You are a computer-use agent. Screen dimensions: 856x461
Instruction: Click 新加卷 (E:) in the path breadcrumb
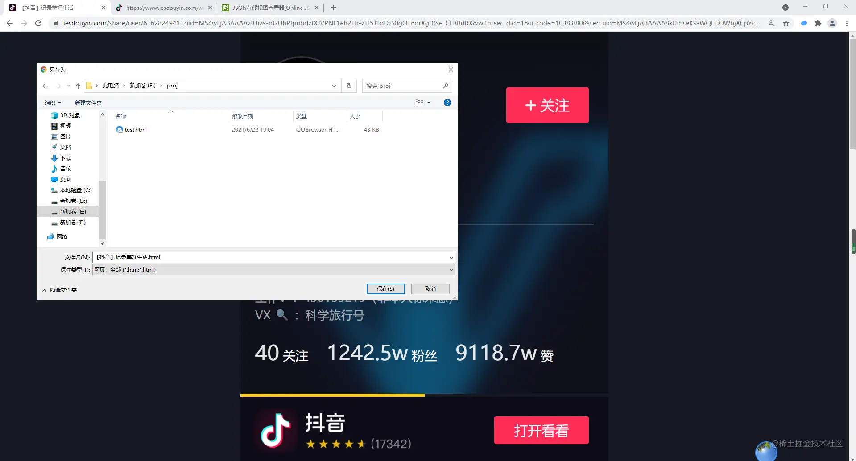tap(143, 86)
